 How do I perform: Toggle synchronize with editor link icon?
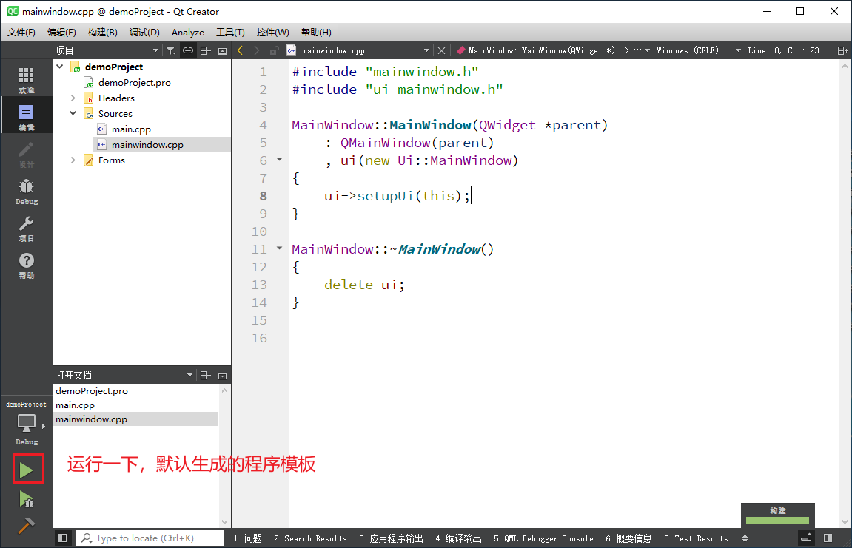click(x=188, y=50)
